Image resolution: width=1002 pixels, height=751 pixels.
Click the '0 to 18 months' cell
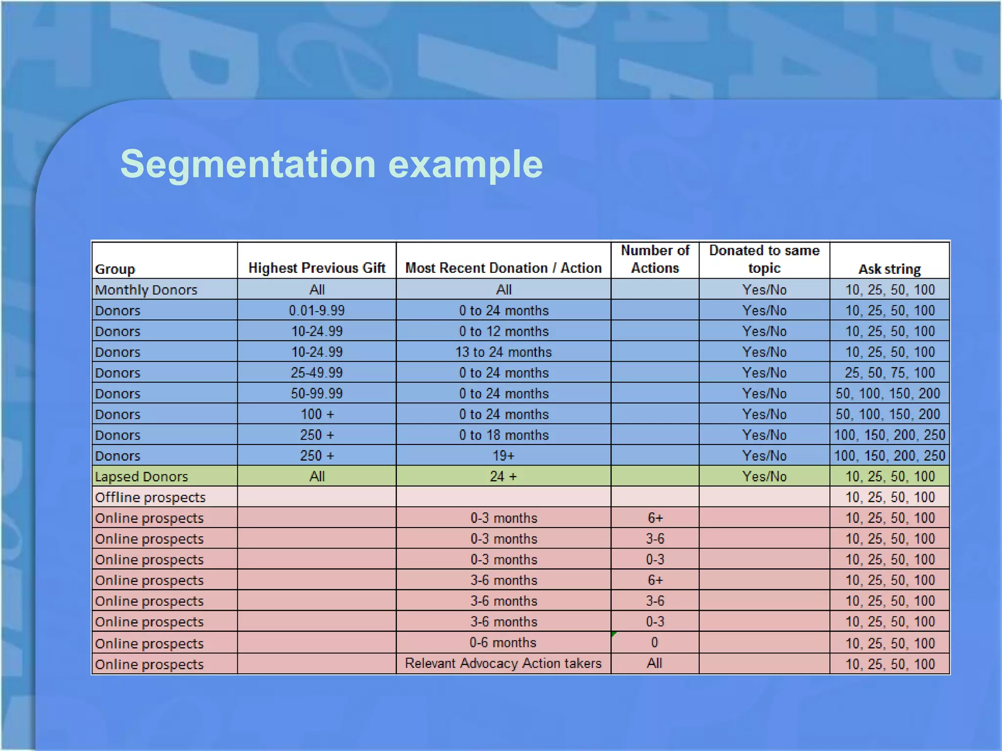coord(504,435)
